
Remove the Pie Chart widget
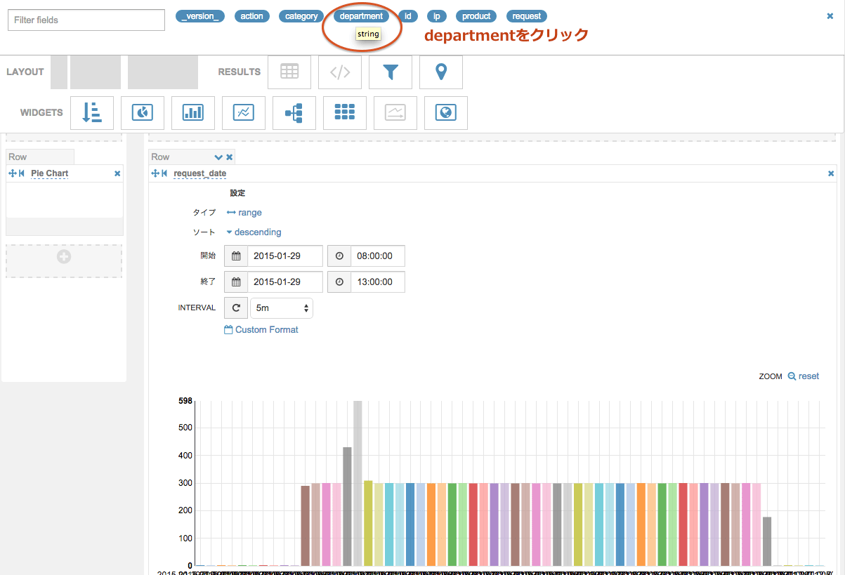(117, 173)
